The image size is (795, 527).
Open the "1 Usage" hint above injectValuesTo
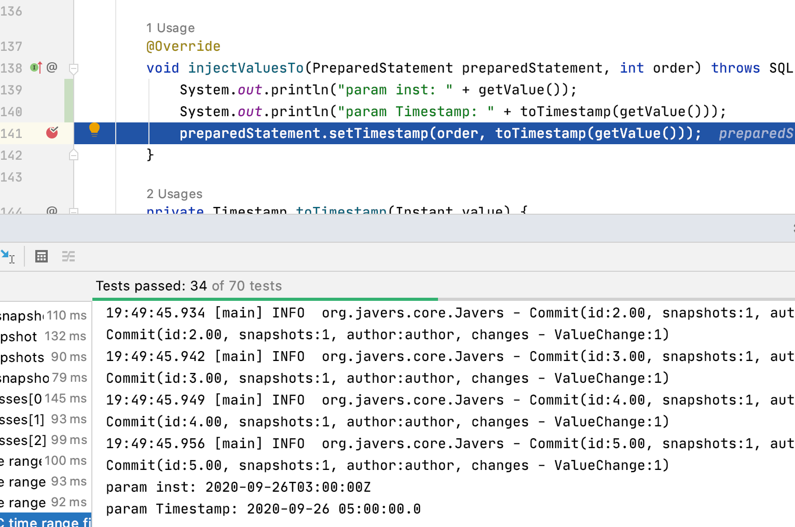(170, 27)
